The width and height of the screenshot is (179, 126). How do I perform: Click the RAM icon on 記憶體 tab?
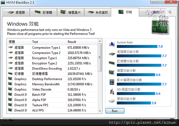click(x=38, y=12)
